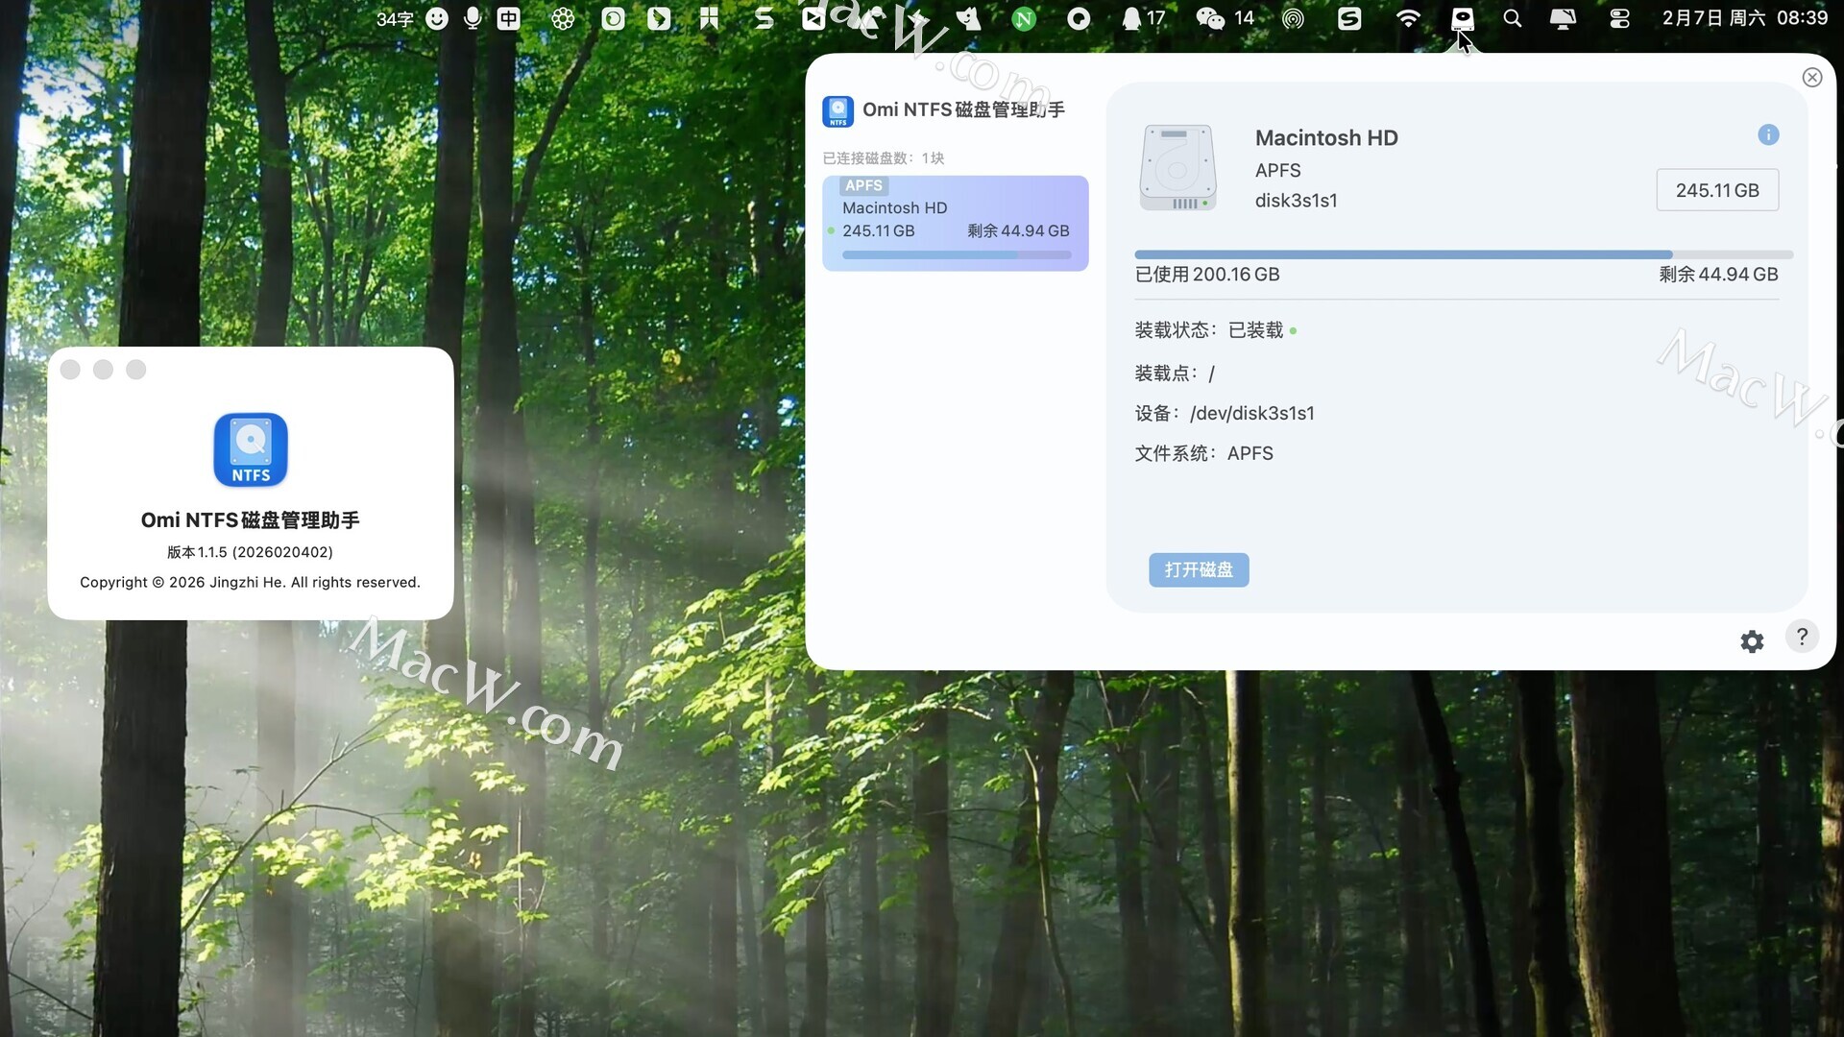Click the Wi-Fi status icon
1844x1037 pixels.
pyautogui.click(x=1408, y=18)
